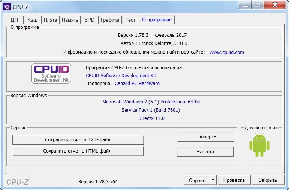This screenshot has height=190, width=289.
Task: Open the Canard PC Hardware link
Action: [137, 83]
